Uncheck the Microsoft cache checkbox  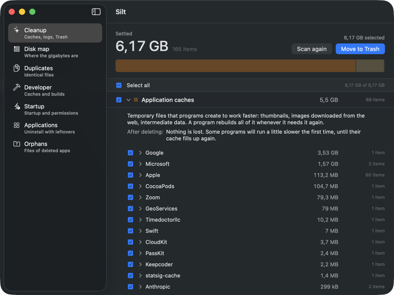[x=130, y=164]
